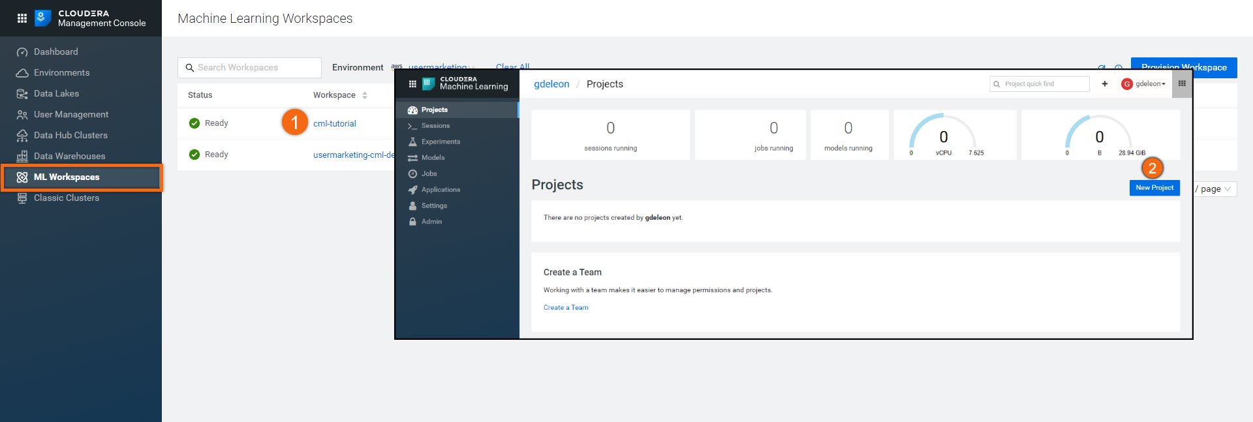This screenshot has height=422, width=1253.
Task: Click the Settings user icon
Action: click(412, 205)
